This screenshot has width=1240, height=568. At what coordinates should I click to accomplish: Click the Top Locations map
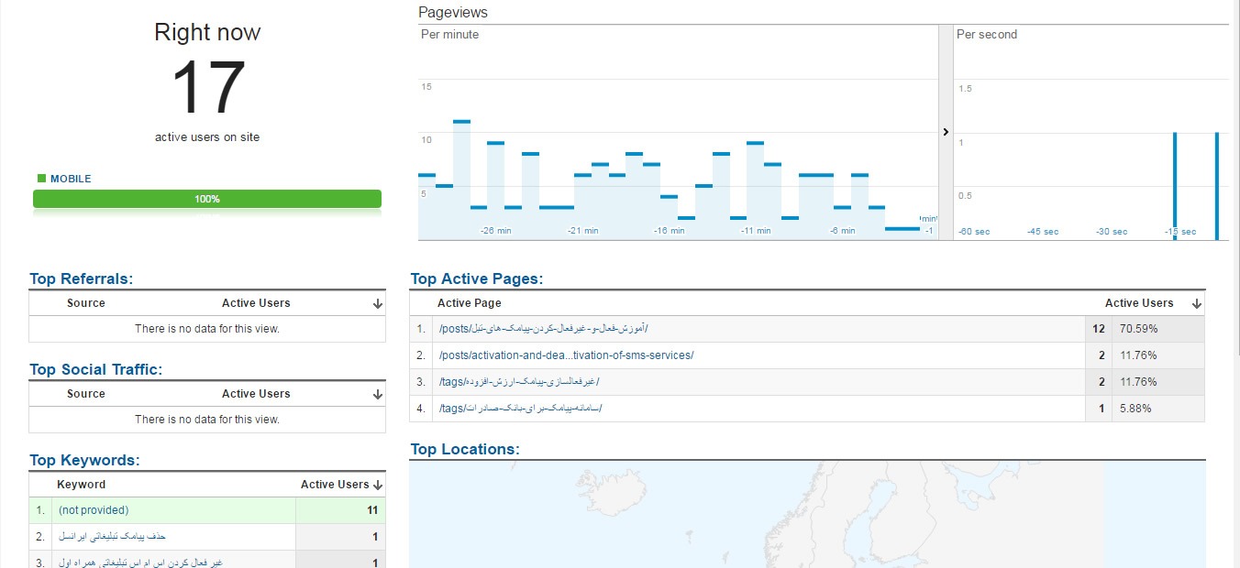pyautogui.click(x=807, y=513)
